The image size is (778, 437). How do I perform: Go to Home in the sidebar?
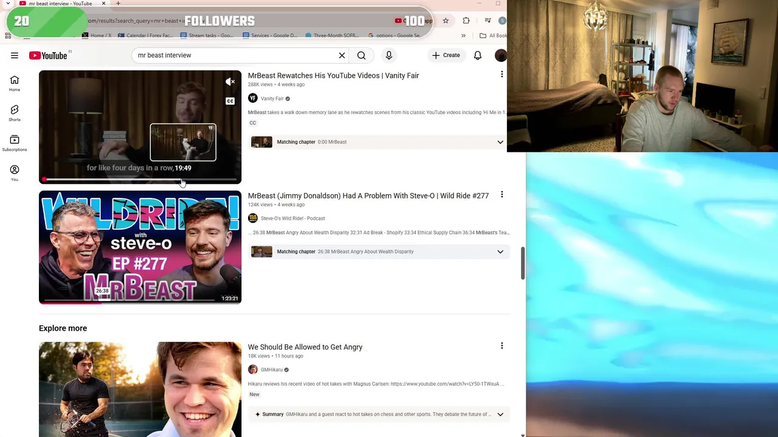pyautogui.click(x=14, y=84)
